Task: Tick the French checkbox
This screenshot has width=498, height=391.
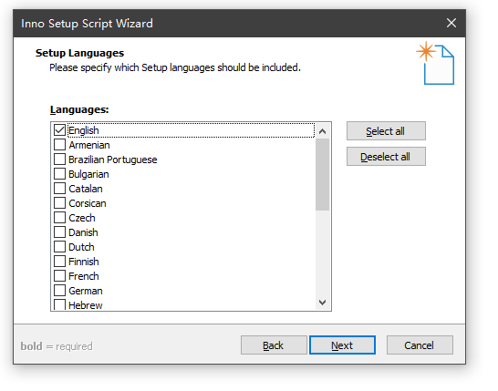Action: (x=59, y=276)
